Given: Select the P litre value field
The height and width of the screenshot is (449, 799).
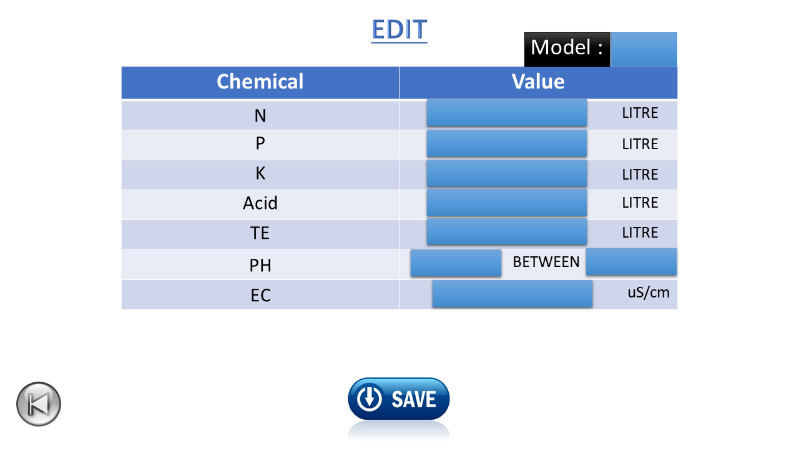Looking at the screenshot, I should pyautogui.click(x=507, y=143).
